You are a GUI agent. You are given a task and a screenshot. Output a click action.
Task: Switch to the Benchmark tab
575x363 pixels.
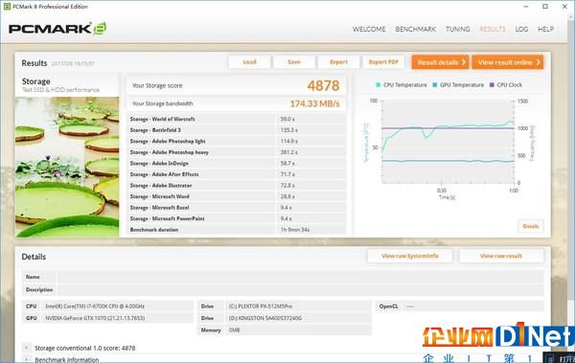click(x=416, y=29)
